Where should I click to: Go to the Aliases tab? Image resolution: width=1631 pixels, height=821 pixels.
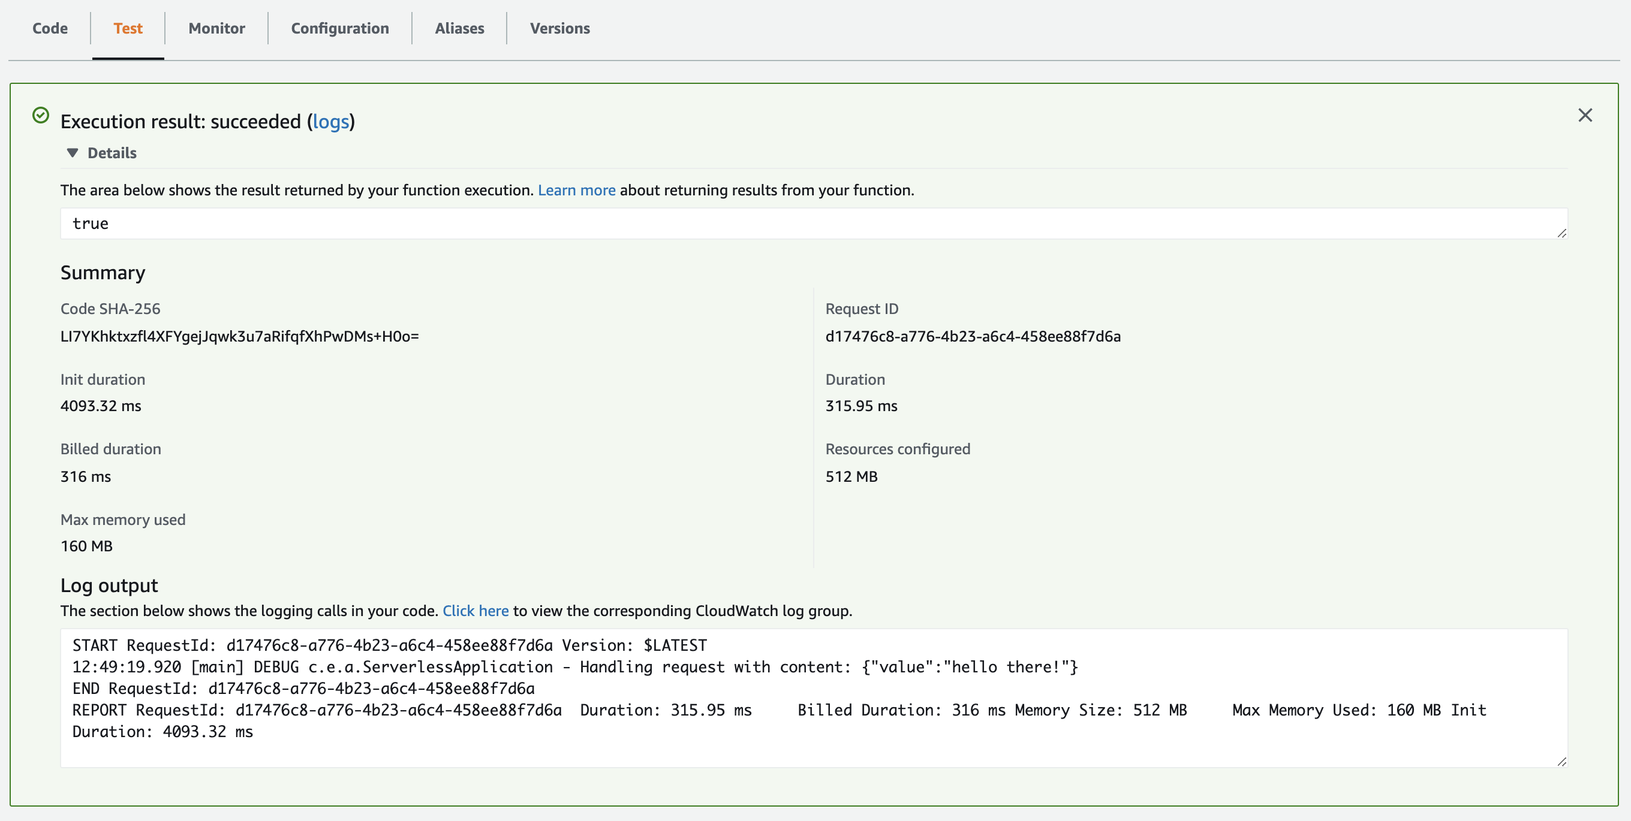tap(459, 29)
